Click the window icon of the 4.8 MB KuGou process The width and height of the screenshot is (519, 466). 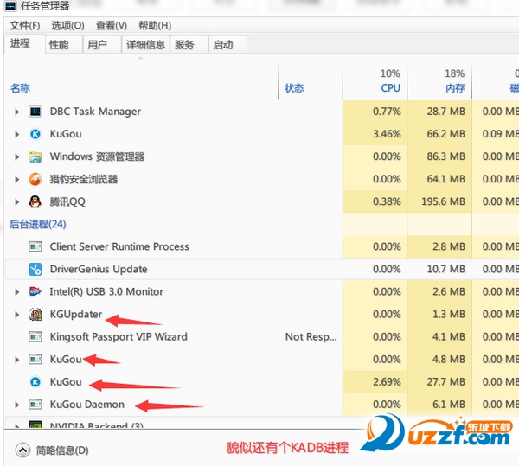pyautogui.click(x=35, y=359)
